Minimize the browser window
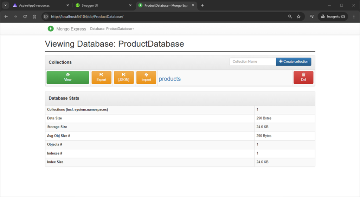The width and height of the screenshot is (360, 197). coord(329,5)
